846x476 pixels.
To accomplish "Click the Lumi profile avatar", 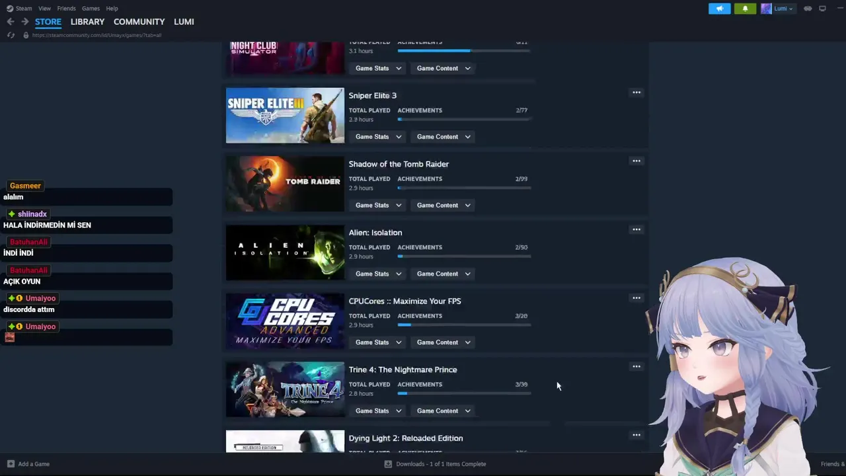I will 765,9.
